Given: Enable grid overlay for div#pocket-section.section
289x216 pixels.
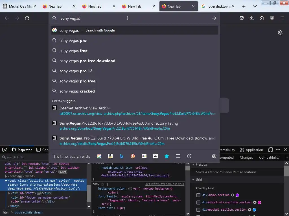Looking at the screenshot, I should 198,210.
